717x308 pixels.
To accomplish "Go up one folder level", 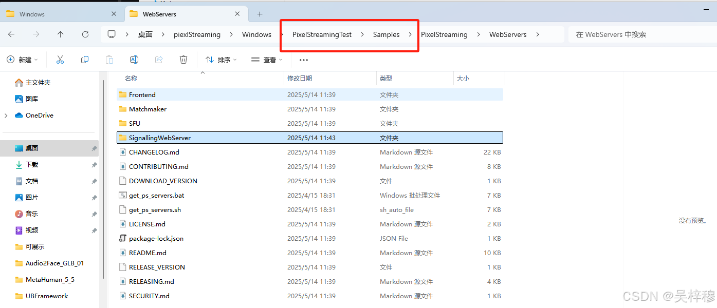I will pos(61,34).
